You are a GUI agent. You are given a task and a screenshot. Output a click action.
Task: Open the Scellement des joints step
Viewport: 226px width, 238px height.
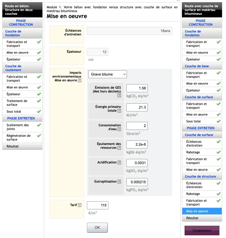coord(22,127)
